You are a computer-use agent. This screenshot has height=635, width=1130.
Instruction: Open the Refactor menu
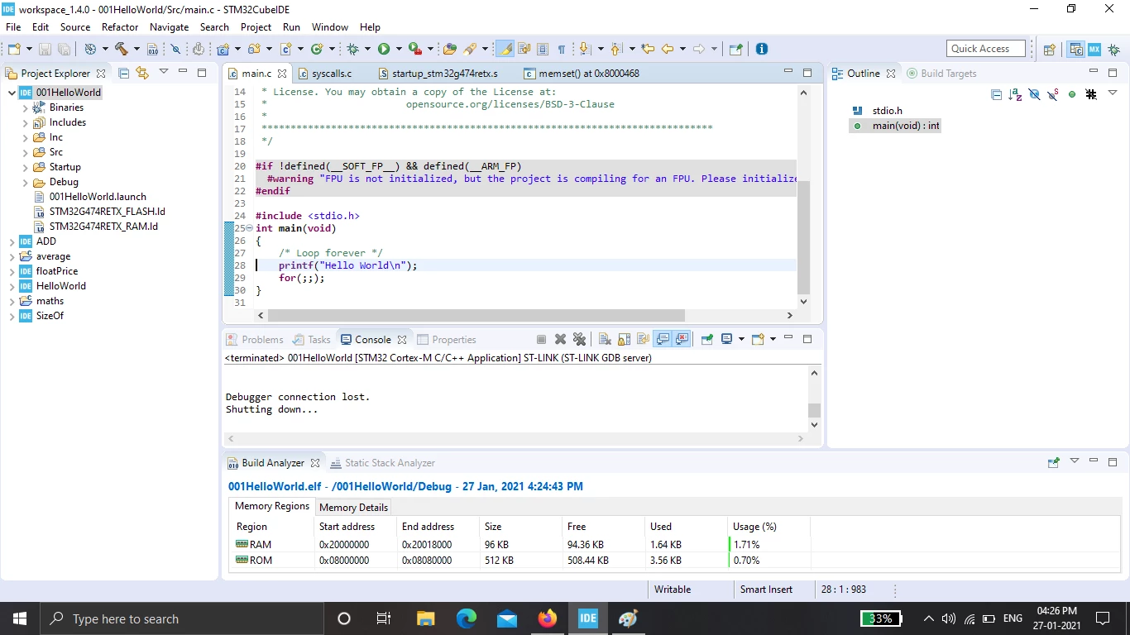(120, 27)
